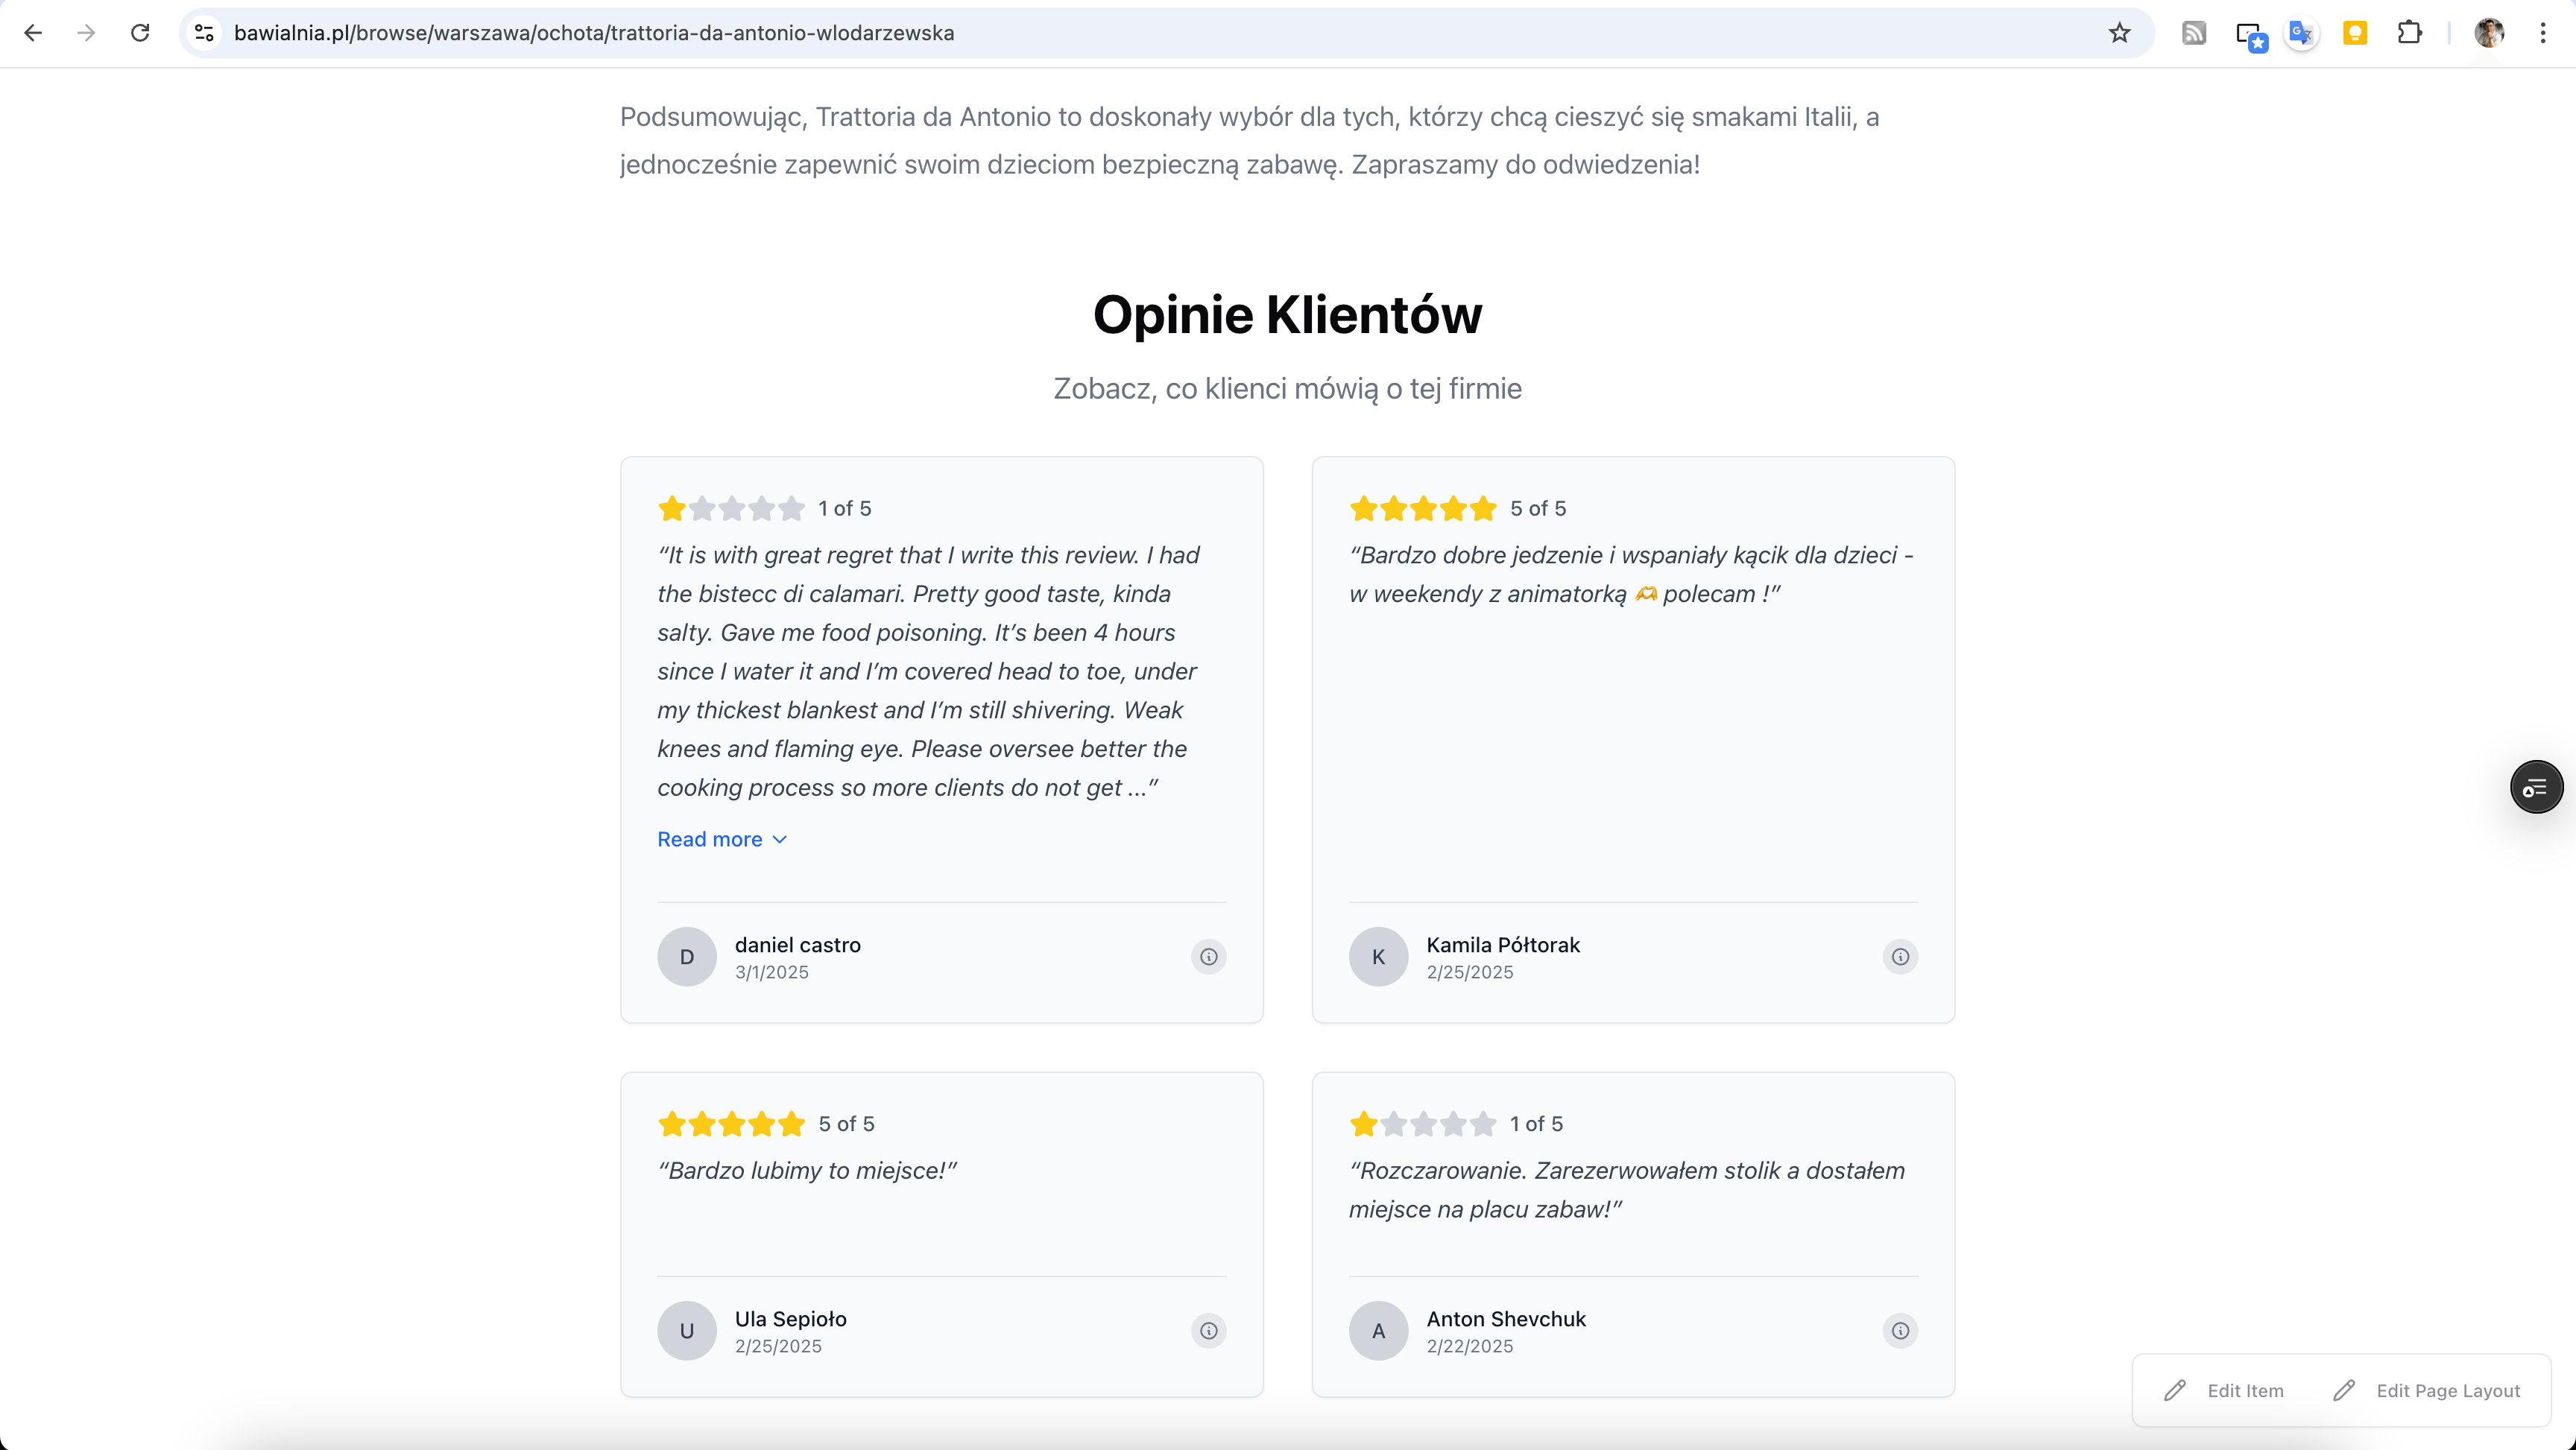Image resolution: width=2576 pixels, height=1450 pixels.
Task: Click the browser back arrow
Action: point(33,33)
